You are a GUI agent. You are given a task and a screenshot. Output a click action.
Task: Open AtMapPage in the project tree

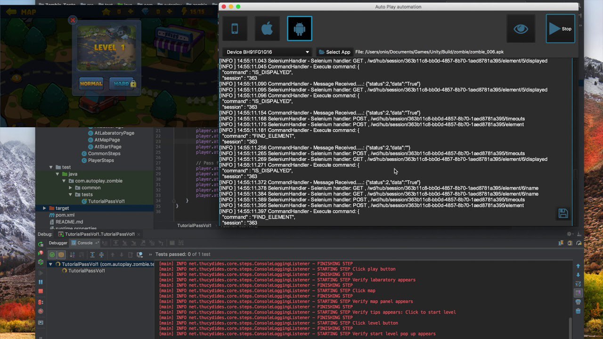[x=104, y=140]
